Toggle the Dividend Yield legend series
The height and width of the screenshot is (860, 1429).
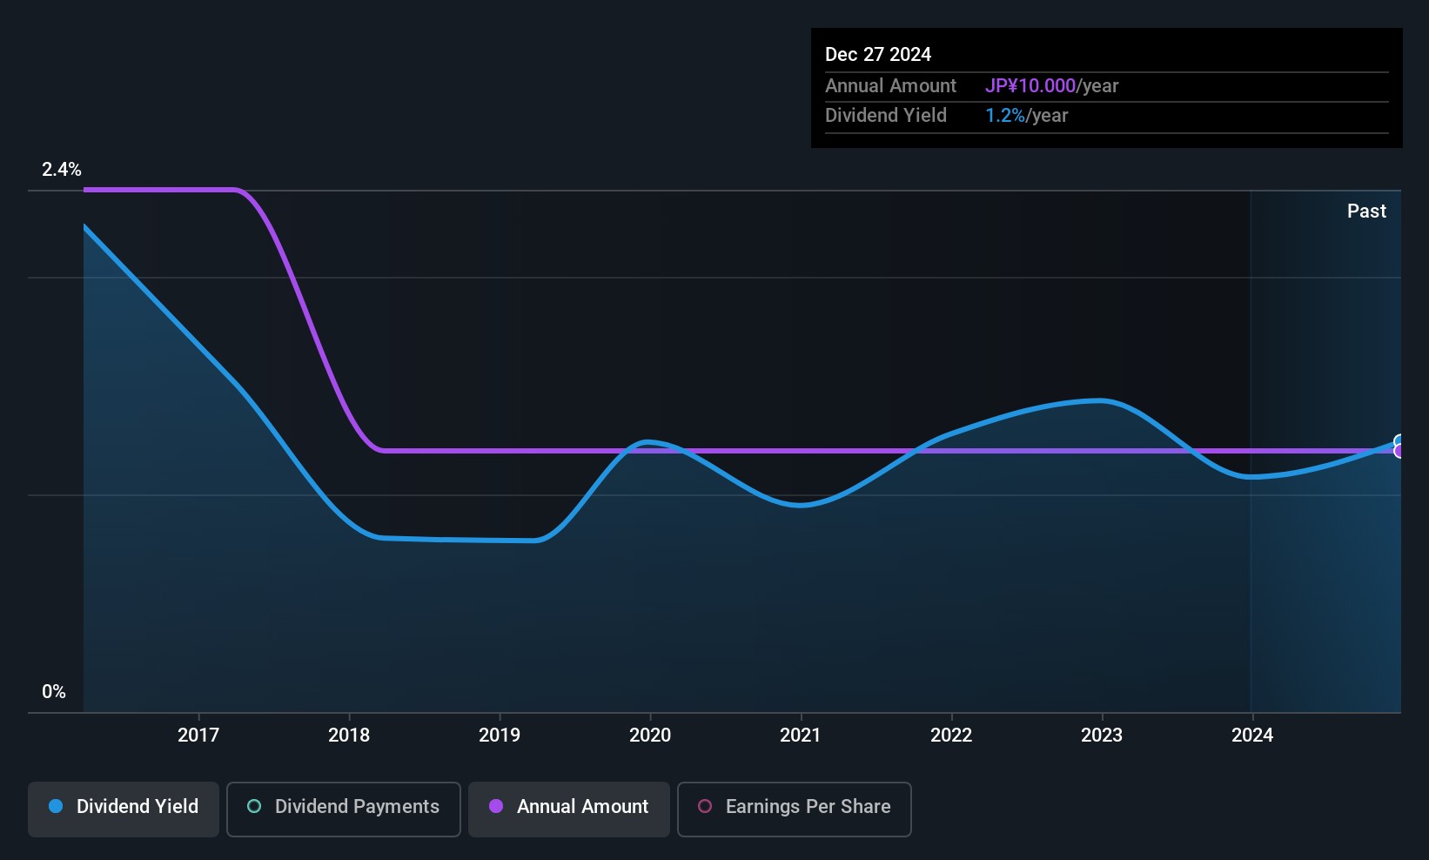point(124,810)
